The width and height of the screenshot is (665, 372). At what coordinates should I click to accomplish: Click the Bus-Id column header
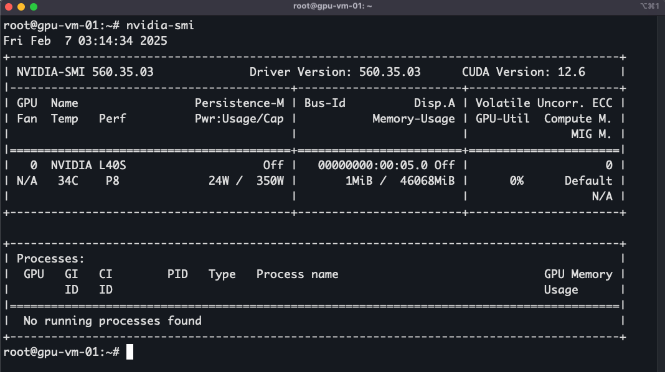[325, 103]
